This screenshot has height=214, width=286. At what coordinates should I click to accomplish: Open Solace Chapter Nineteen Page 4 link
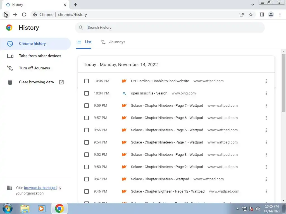[x=167, y=142]
